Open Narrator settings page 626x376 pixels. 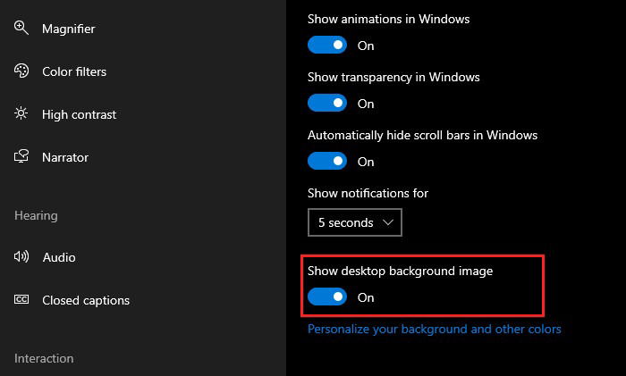(65, 157)
